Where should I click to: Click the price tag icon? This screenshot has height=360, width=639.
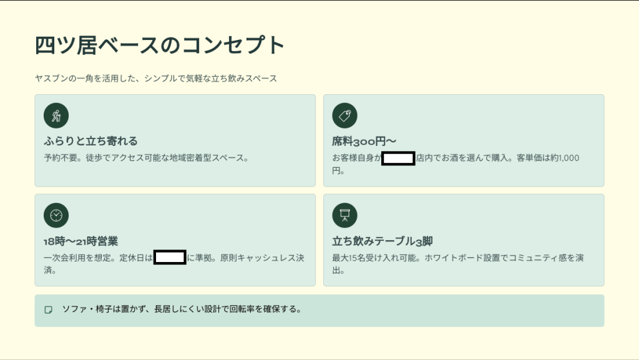[344, 115]
